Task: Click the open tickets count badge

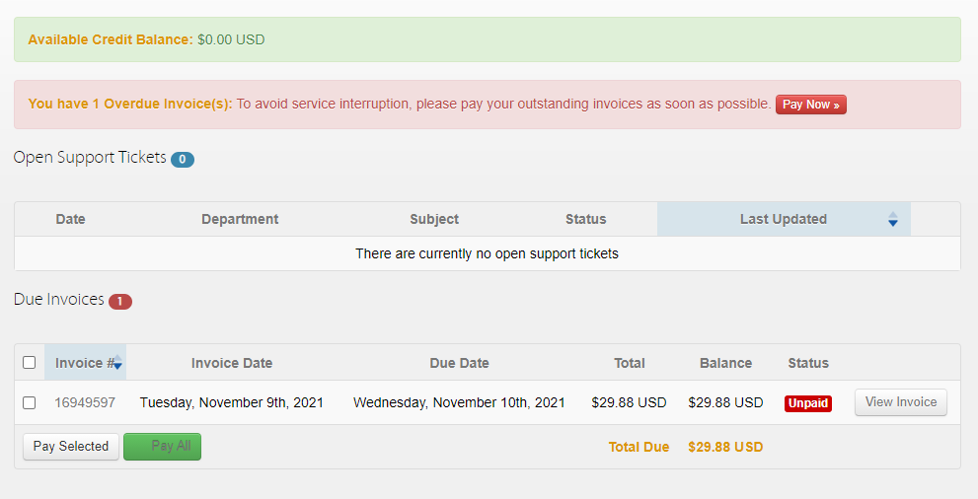Action: click(183, 159)
